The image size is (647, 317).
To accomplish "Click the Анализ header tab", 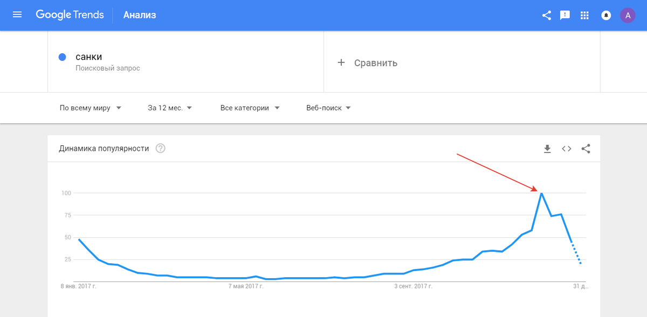I will coord(140,15).
